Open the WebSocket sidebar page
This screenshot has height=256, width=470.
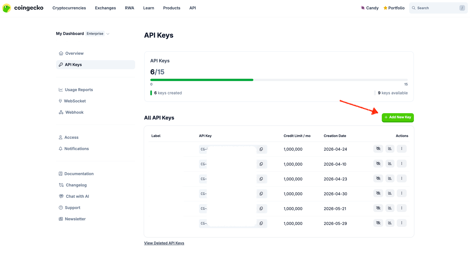[x=72, y=101]
